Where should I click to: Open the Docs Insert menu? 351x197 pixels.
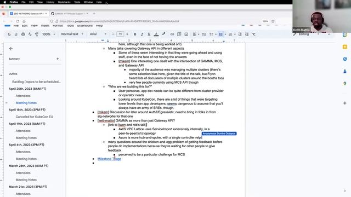point(45,26)
